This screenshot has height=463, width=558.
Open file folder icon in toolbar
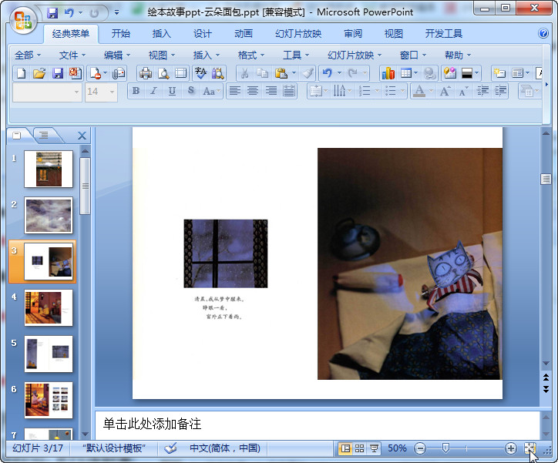(x=39, y=73)
